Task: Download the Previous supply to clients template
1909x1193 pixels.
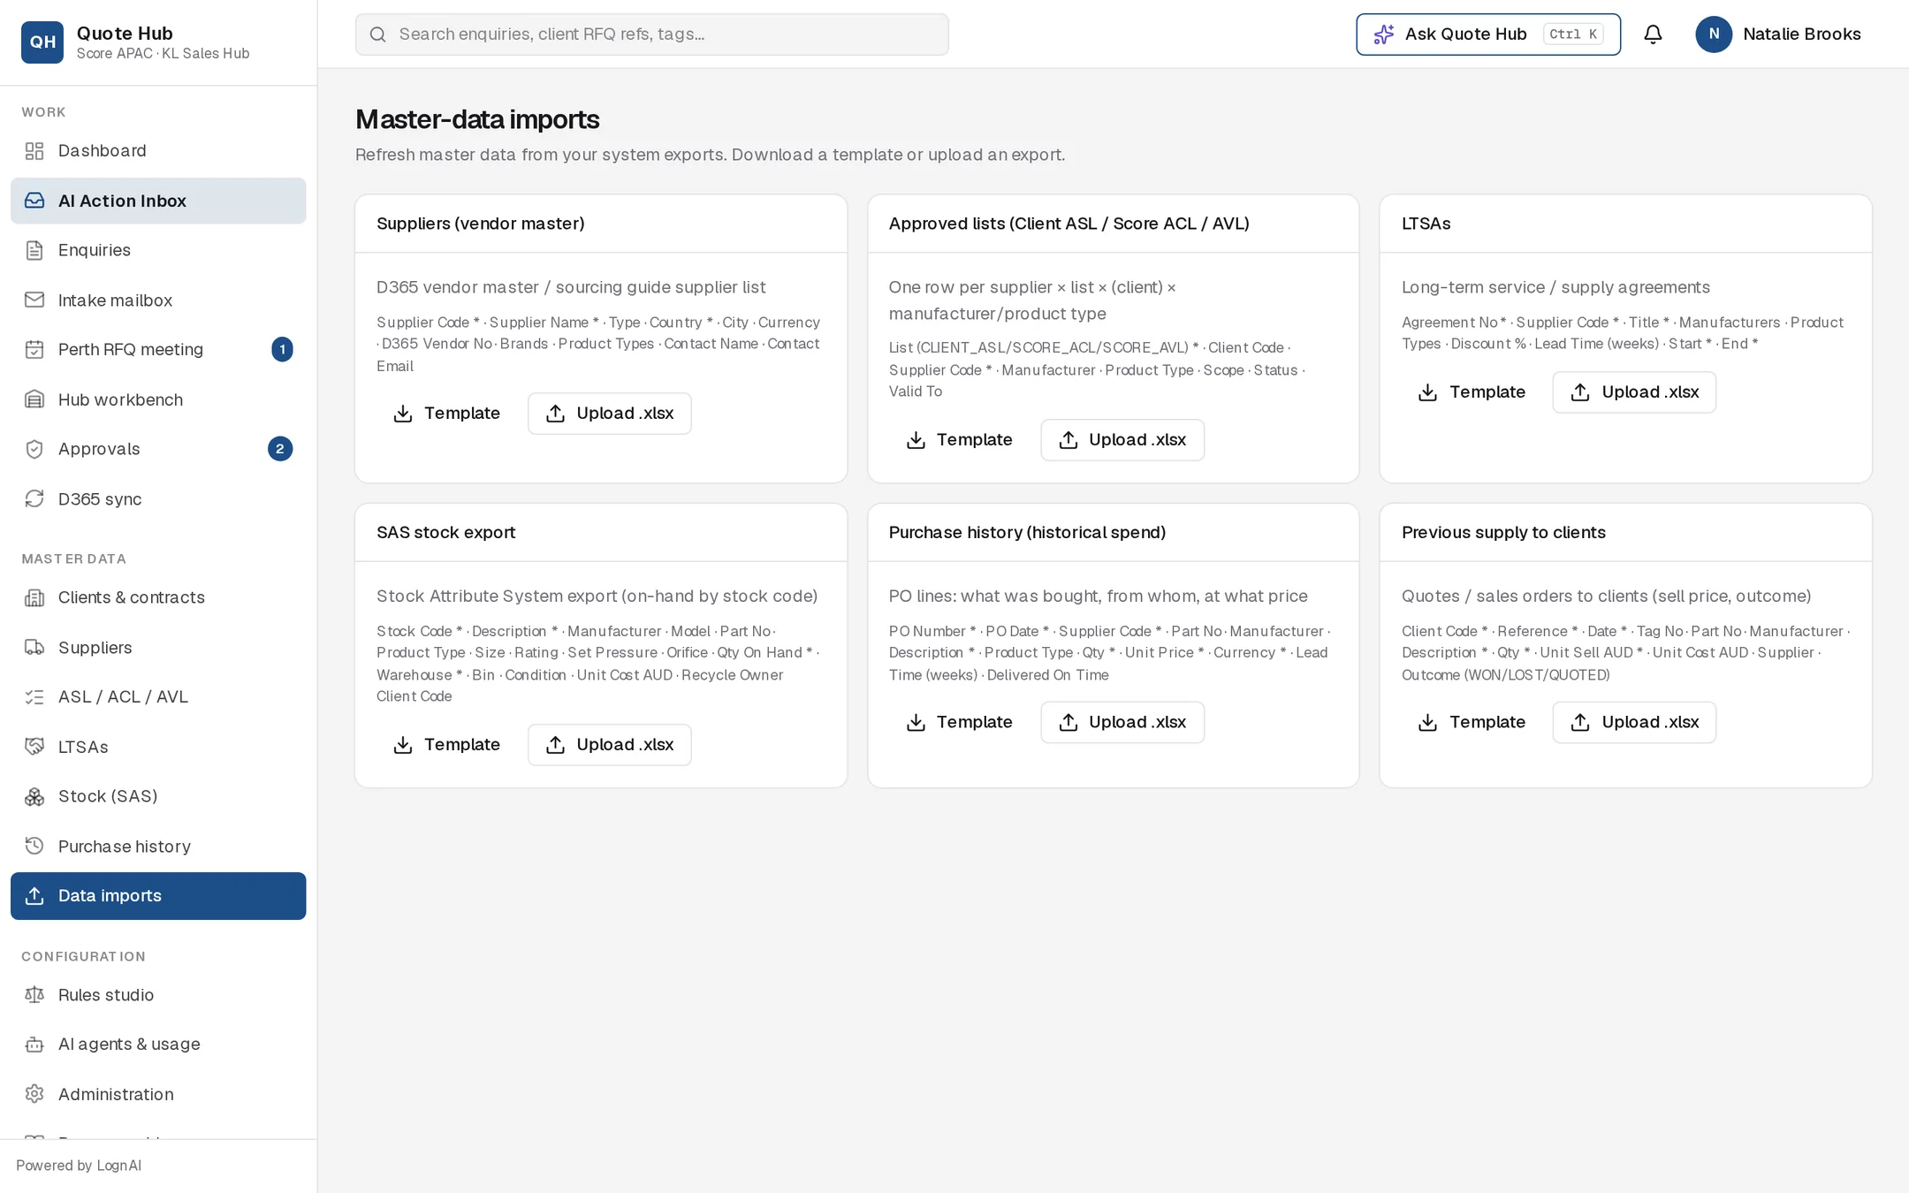Action: pos(1472,722)
